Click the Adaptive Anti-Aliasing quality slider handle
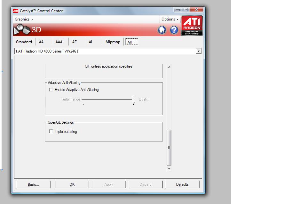This screenshot has width=307, height=204. click(x=134, y=100)
